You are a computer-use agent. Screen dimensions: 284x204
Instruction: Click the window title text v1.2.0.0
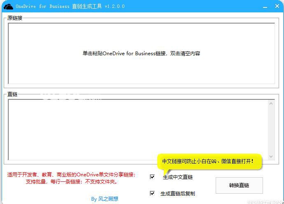tap(115, 6)
